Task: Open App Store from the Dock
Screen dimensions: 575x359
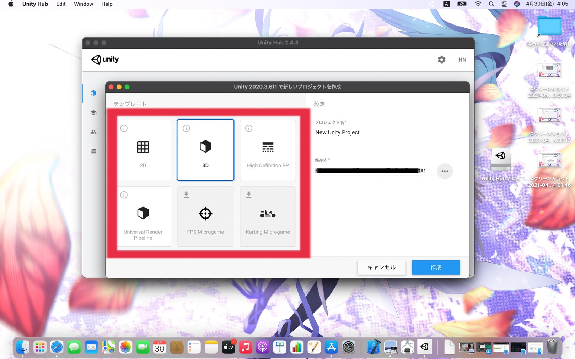Action: (x=331, y=347)
